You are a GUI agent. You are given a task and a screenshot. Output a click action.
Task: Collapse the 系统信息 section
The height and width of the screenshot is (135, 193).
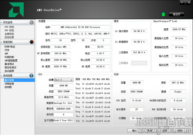(1, 76)
